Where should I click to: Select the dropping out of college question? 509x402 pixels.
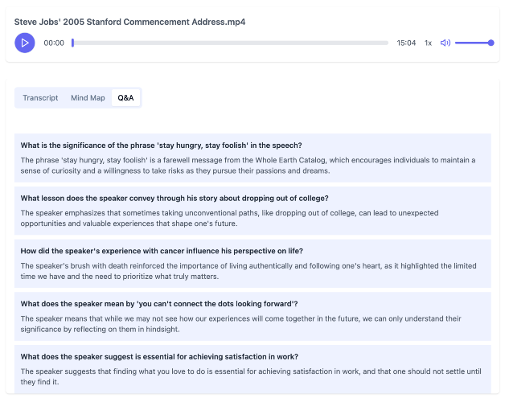[174, 199]
